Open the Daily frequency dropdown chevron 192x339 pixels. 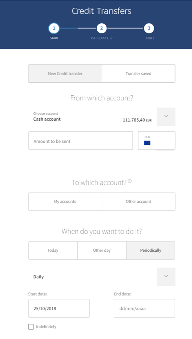tap(166, 277)
